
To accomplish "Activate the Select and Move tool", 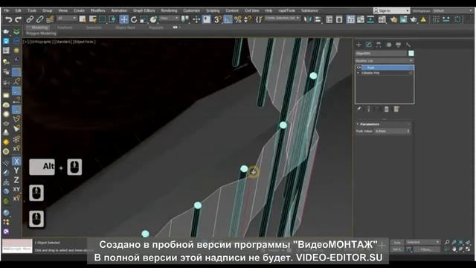I will (x=124, y=20).
